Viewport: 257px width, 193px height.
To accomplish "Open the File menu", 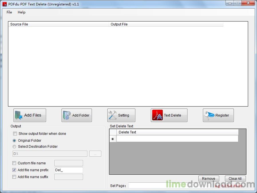I will (9, 12).
